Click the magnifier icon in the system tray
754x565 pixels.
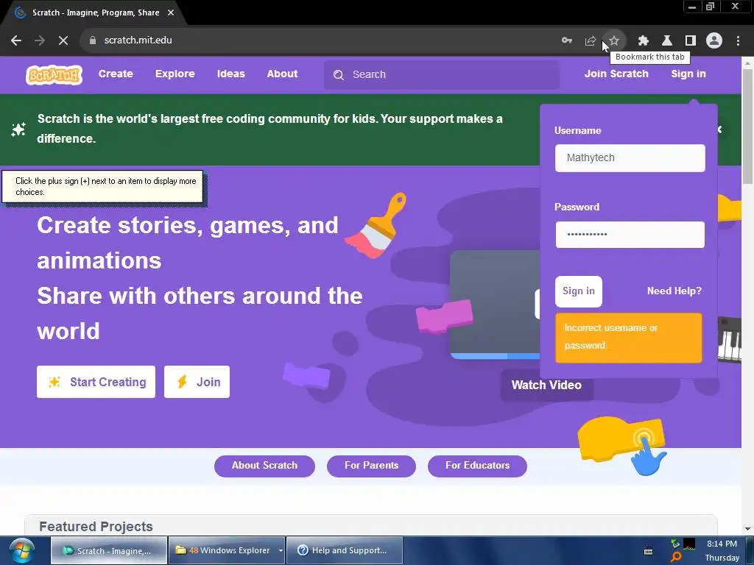[676, 557]
